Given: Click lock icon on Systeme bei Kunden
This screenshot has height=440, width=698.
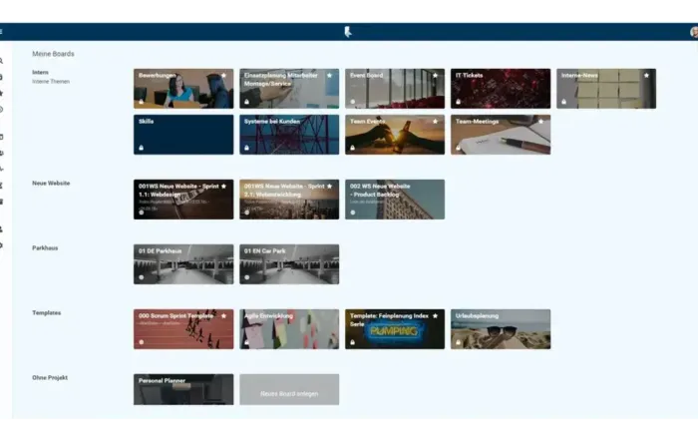Looking at the screenshot, I should [246, 148].
